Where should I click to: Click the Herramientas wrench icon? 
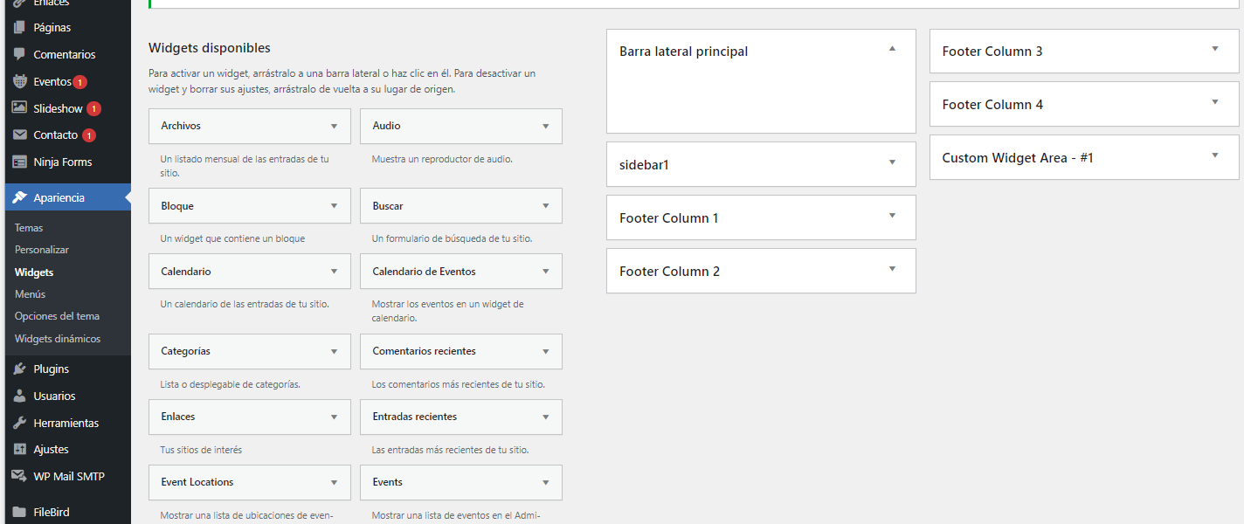[x=19, y=423]
